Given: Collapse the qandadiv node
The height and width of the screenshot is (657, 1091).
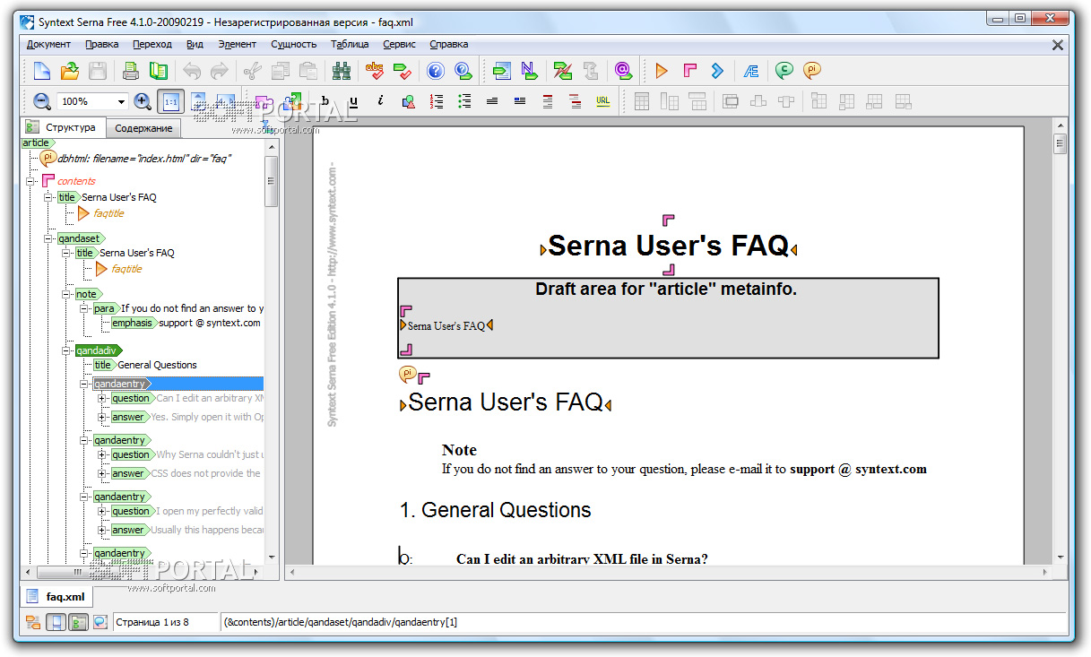Looking at the screenshot, I should tap(66, 350).
